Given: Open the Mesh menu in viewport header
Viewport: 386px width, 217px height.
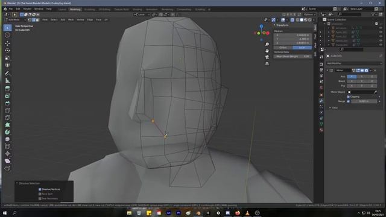Looking at the screenshot, I should coord(71,20).
